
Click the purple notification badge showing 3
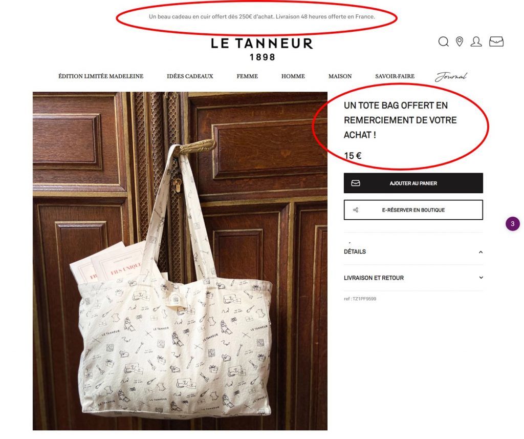[513, 223]
